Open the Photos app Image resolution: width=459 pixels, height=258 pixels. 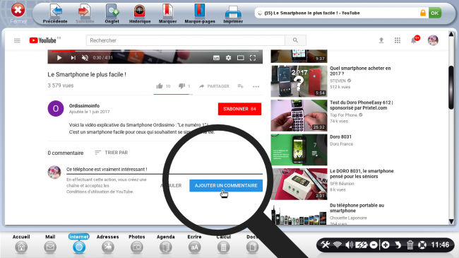pyautogui.click(x=137, y=244)
